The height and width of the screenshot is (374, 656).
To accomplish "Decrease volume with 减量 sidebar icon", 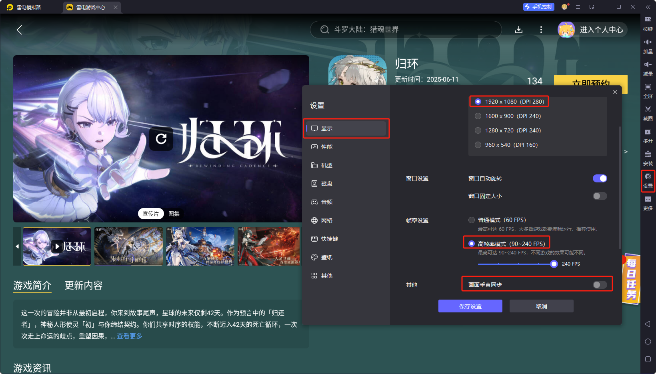I will pos(648,68).
